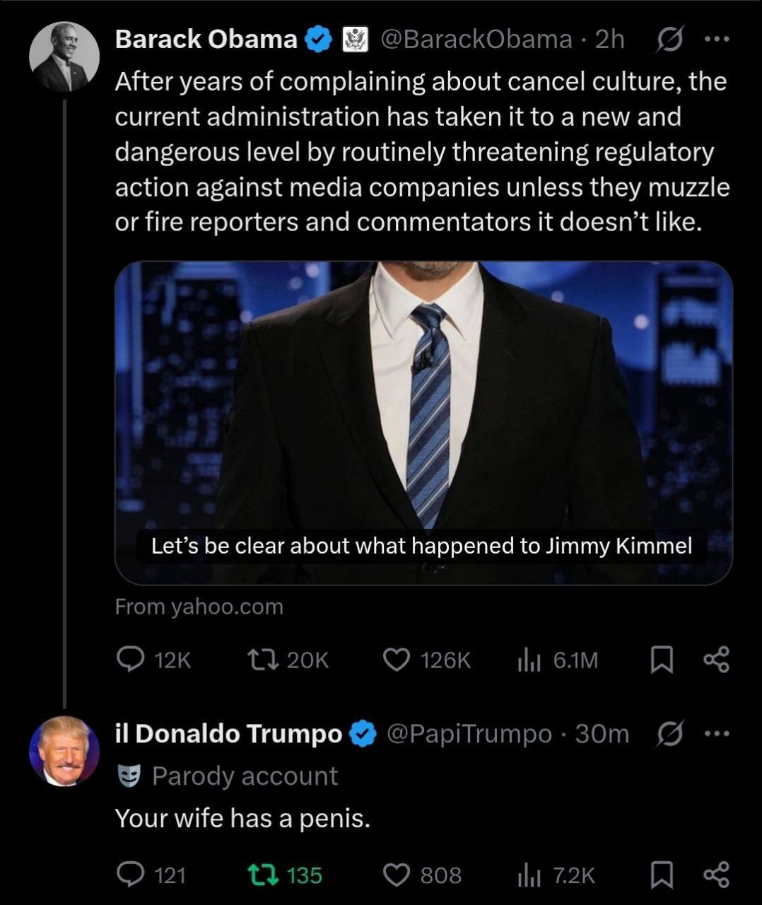Open the @BarackObama profile handle
This screenshot has height=905, width=762.
pos(476,40)
